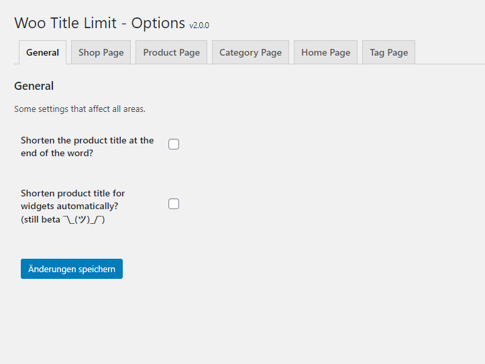Click the 'Woo Title Limit' page title
Screen dimensions: 485x364
pyautogui.click(x=66, y=23)
